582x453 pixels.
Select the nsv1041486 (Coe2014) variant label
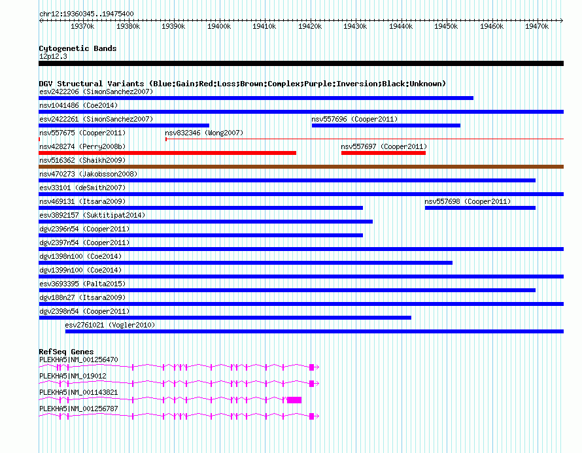click(78, 105)
